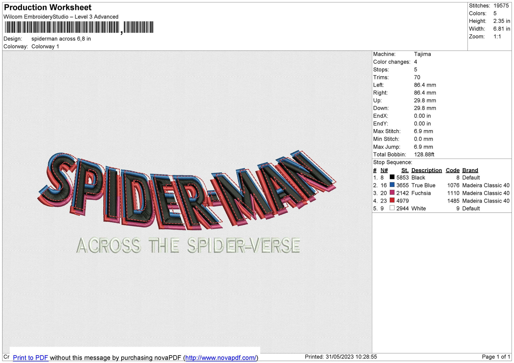The width and height of the screenshot is (514, 363).
Task: Click the True Blue color swatch
Action: 392,185
